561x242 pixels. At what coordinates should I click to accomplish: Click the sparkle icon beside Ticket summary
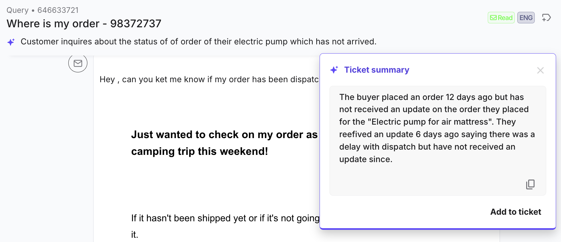click(x=334, y=70)
